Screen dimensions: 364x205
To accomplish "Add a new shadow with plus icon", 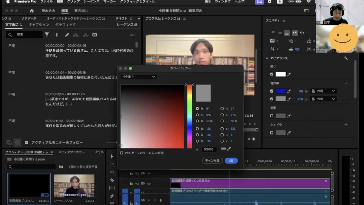I will point(346,125).
